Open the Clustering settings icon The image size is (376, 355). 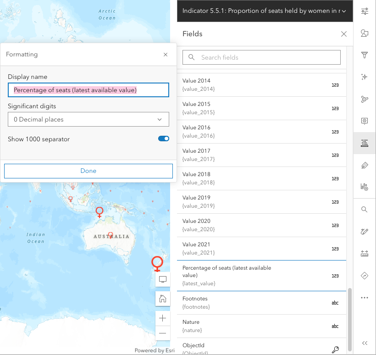pyautogui.click(x=365, y=99)
